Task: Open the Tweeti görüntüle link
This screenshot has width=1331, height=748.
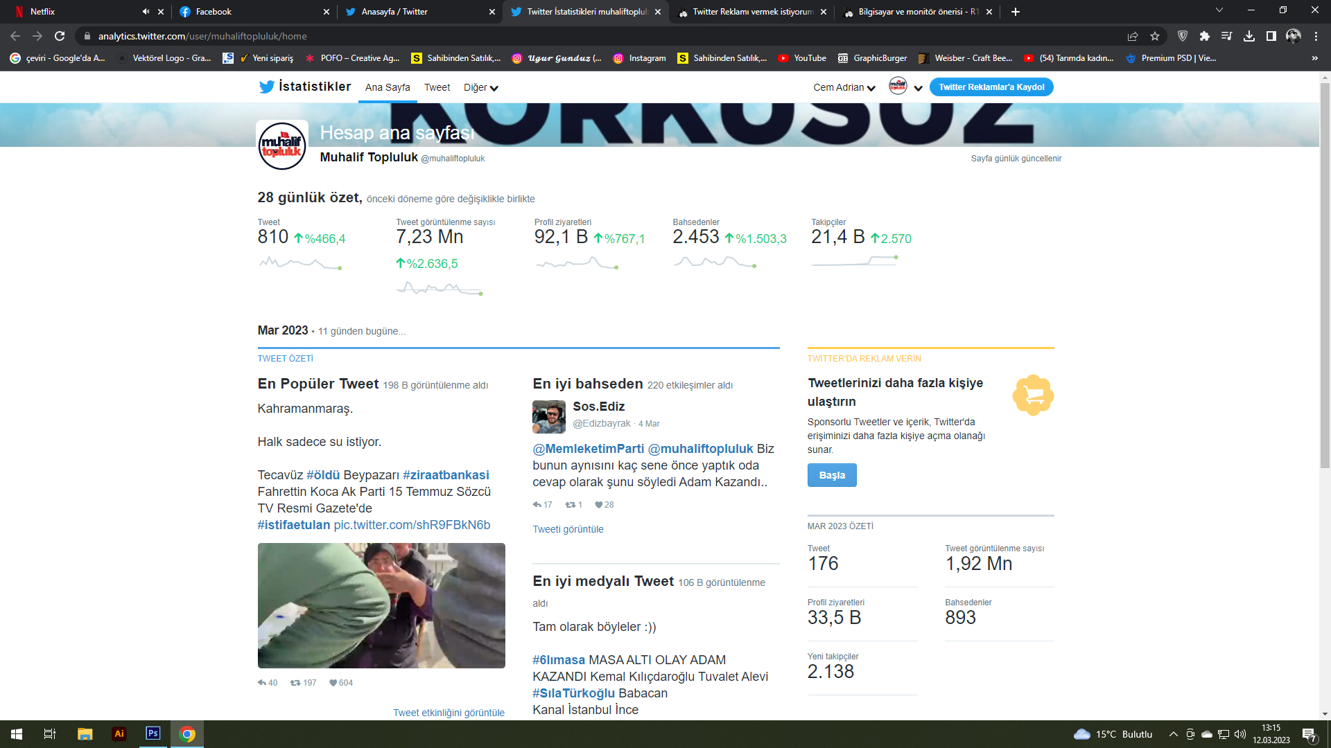Action: 568,529
